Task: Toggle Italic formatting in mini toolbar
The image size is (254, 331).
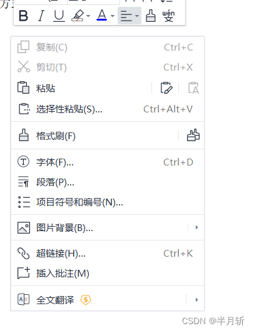Action: click(x=41, y=16)
